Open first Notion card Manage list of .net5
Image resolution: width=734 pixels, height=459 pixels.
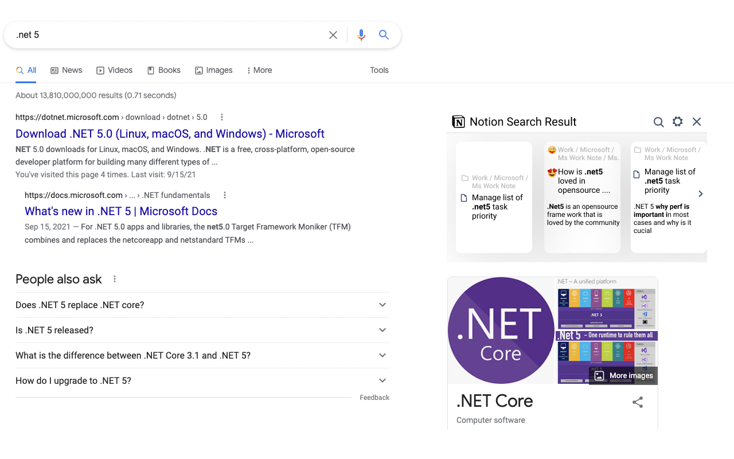pos(494,197)
